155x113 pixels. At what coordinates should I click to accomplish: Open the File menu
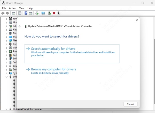[4, 8]
